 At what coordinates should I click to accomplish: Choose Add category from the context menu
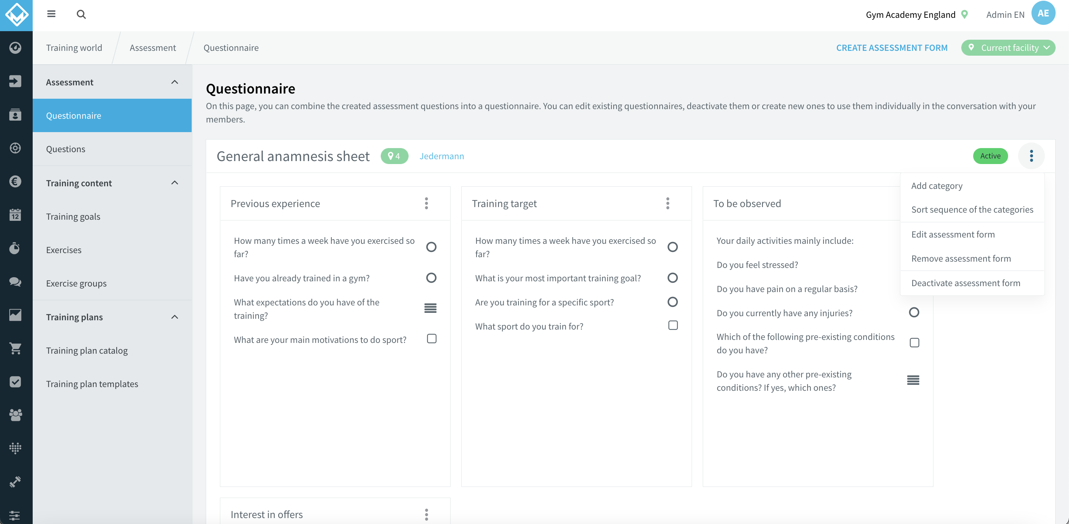coord(937,186)
